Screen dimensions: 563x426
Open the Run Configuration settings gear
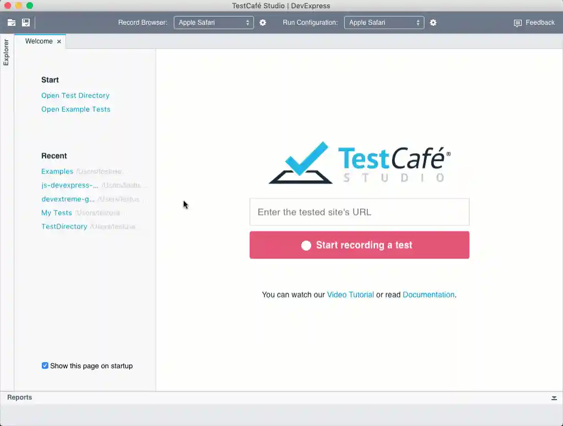[434, 23]
